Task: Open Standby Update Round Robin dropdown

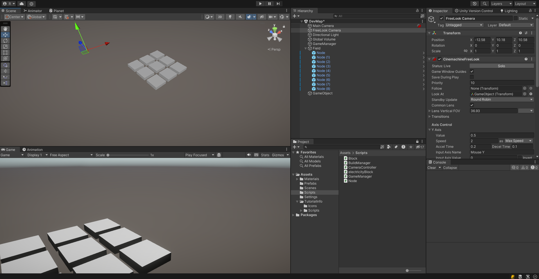Action: point(502,99)
